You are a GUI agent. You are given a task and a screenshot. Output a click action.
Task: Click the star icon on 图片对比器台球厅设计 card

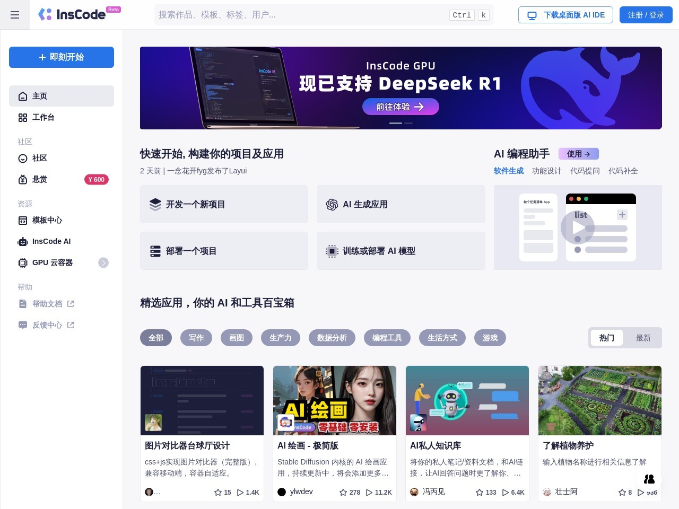(217, 493)
